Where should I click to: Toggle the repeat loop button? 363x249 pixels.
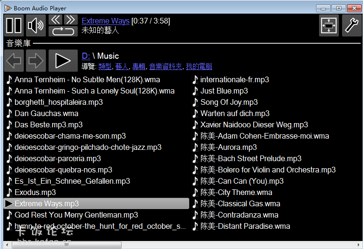tap(63, 31)
